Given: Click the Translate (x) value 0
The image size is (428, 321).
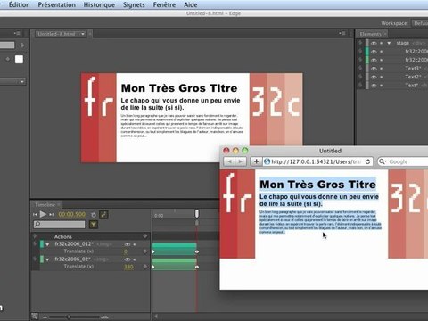Looking at the screenshot, I should 126,251.
